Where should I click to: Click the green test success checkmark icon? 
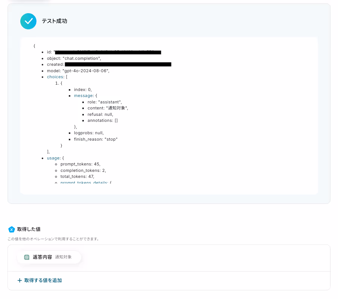(x=28, y=21)
